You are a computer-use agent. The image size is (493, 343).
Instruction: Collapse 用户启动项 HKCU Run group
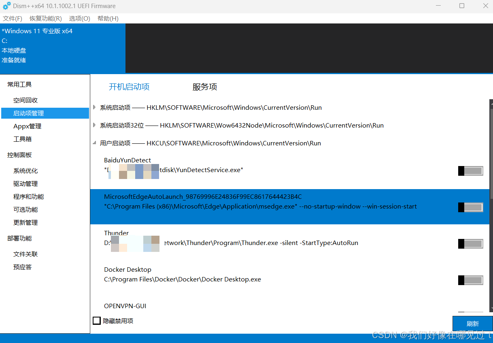click(94, 143)
